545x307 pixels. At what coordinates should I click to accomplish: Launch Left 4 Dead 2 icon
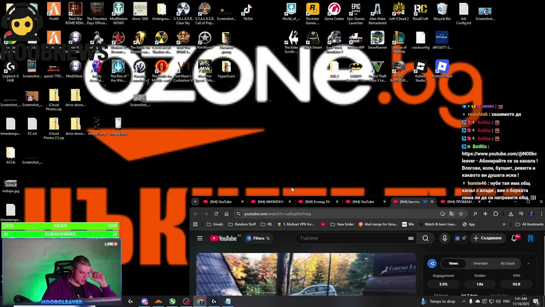[x=399, y=12]
